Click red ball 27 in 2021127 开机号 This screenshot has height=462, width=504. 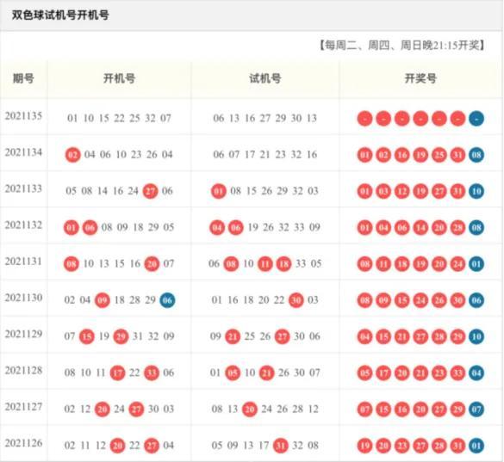tap(136, 410)
